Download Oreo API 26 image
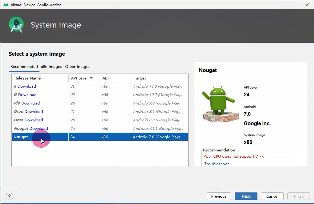 pos(34,120)
